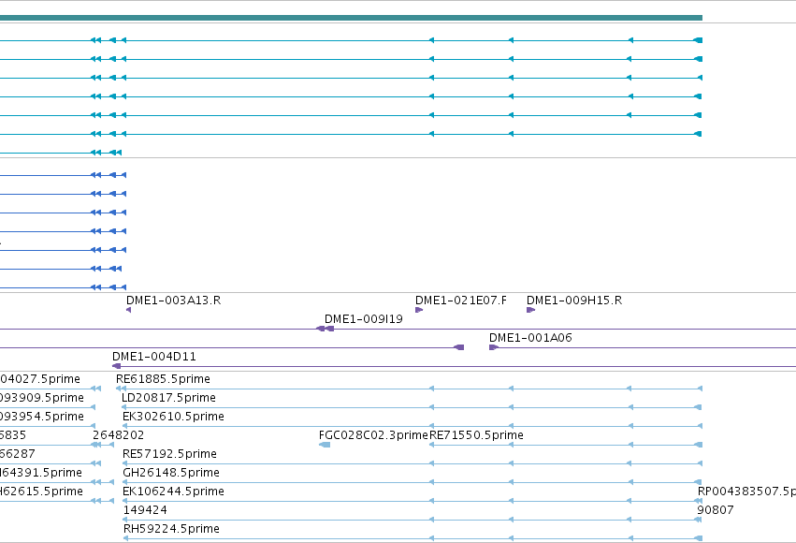This screenshot has width=796, height=543.
Task: Click the 149424 feature label
Action: tap(145, 510)
